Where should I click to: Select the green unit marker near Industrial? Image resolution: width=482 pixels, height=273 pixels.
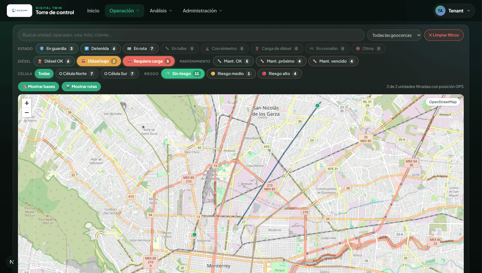pyautogui.click(x=194, y=234)
